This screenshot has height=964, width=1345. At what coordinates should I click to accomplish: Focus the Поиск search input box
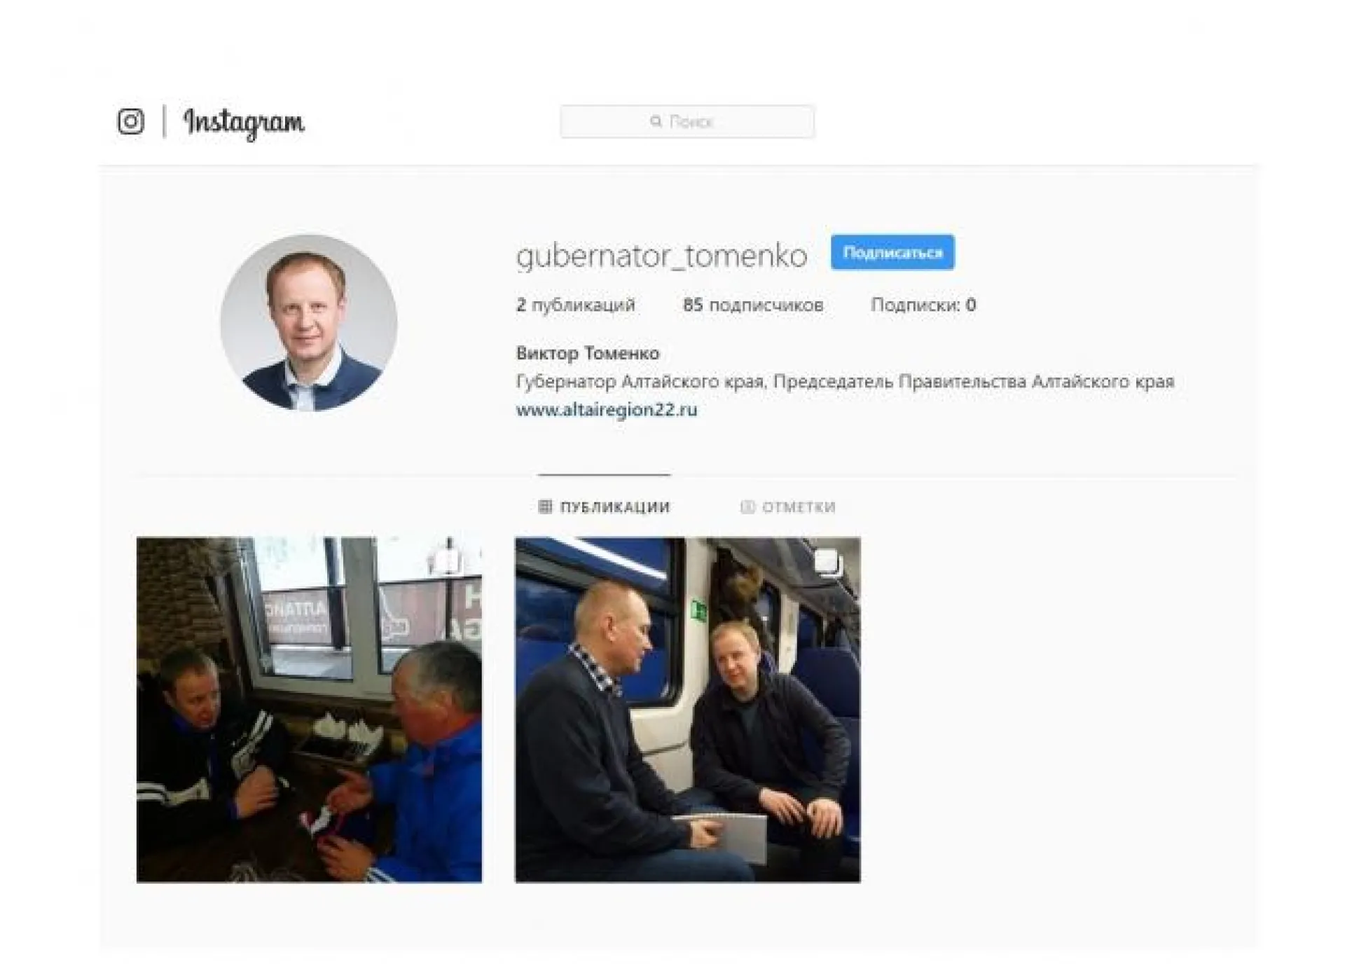pyautogui.click(x=687, y=121)
